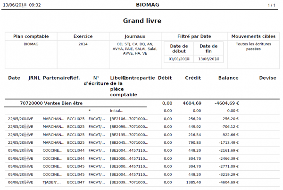Click libellé '[BE2039...'
Image resolution: width=283 pixels, height=190 pixels.
pos(119,182)
